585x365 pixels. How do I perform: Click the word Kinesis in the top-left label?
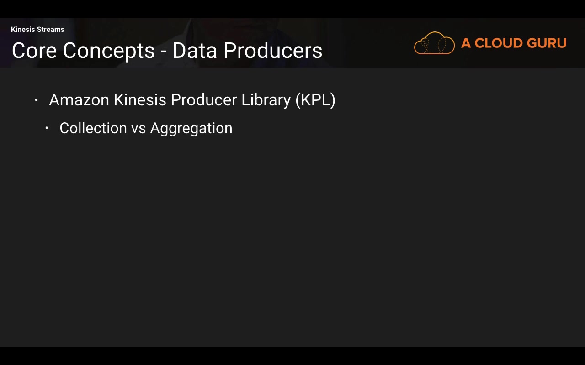coord(23,30)
